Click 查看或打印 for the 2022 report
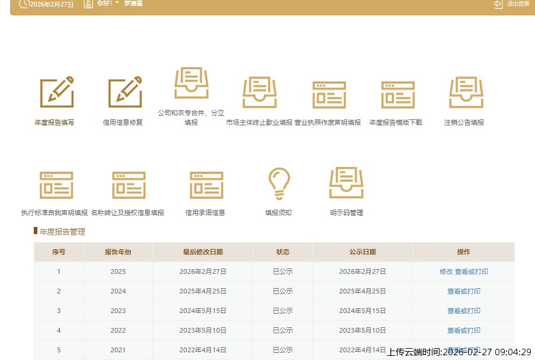The height and width of the screenshot is (360, 535). 464,330
